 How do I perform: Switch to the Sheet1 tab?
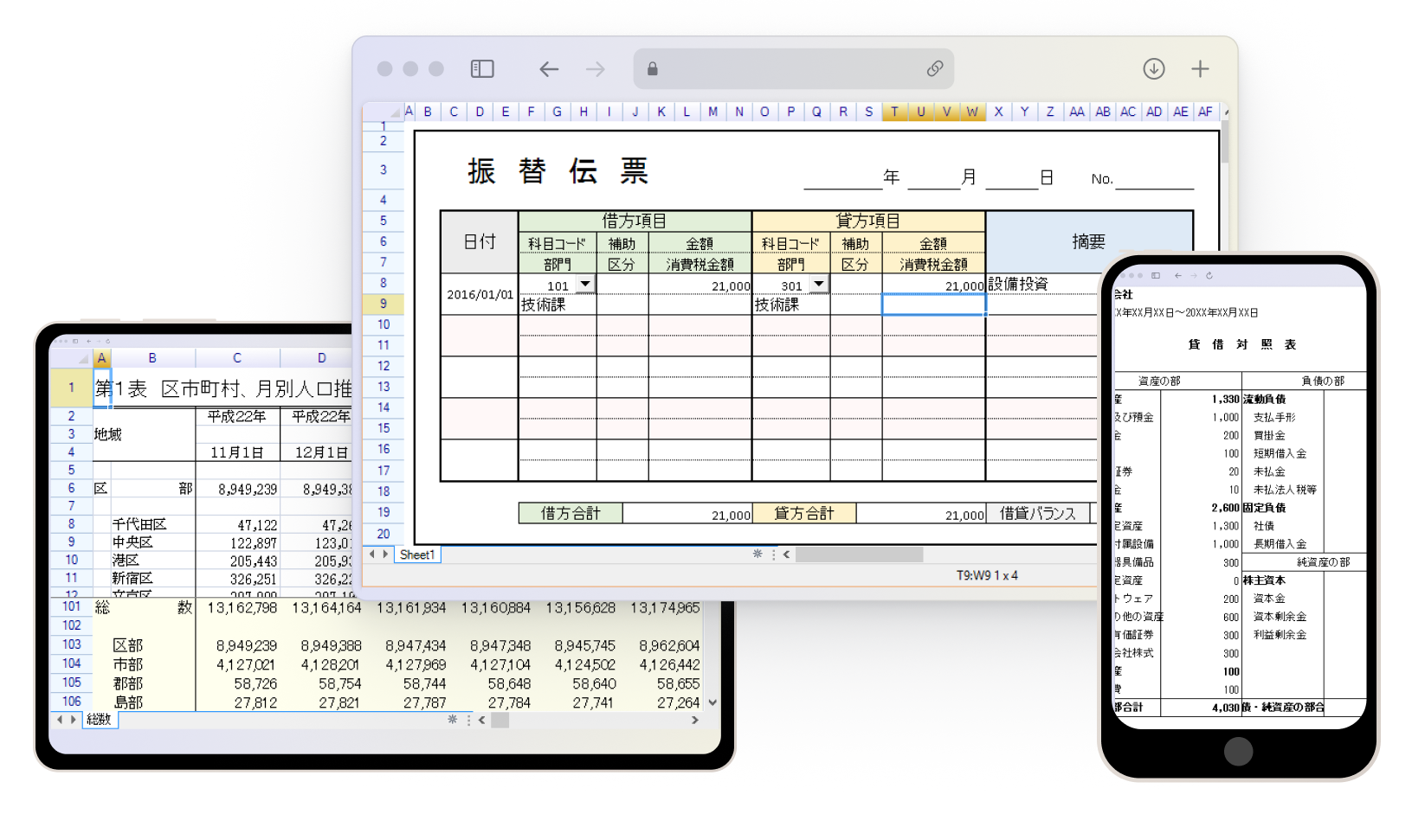pyautogui.click(x=417, y=554)
